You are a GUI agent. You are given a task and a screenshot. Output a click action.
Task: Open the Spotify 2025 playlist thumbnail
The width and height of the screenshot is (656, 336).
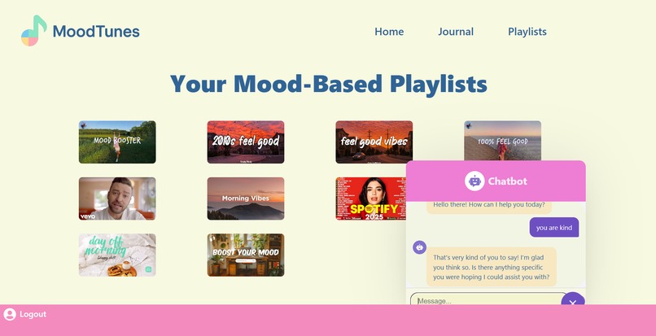(370, 199)
